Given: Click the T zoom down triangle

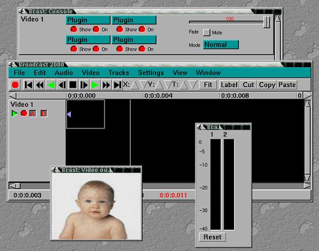Looking at the screenshot, I should [x=193, y=85].
